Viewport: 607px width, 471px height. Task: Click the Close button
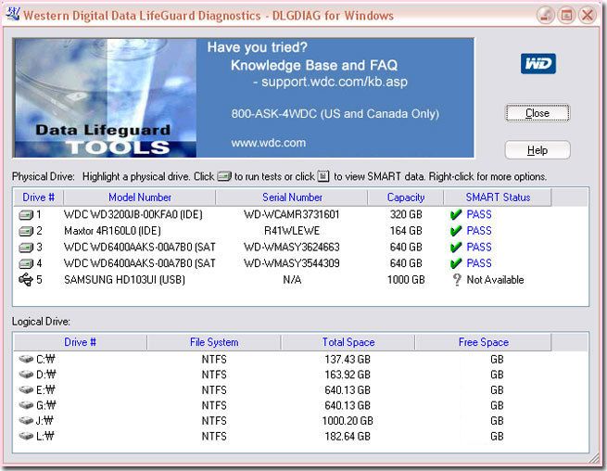537,113
